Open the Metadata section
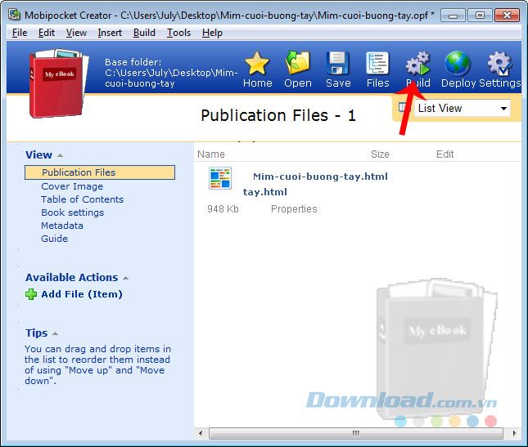 tap(62, 226)
